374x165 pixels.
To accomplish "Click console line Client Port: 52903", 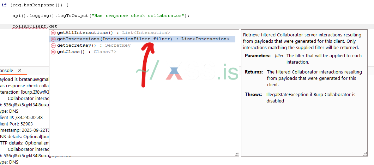I will [17, 124].
